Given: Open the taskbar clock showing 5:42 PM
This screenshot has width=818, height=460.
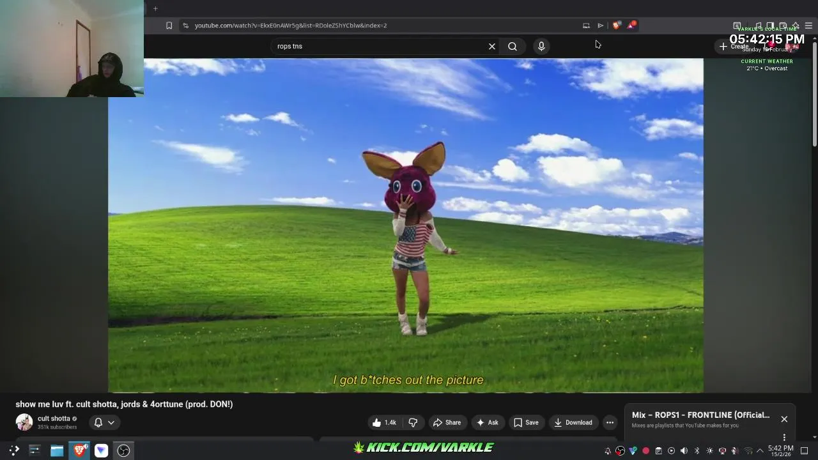Looking at the screenshot, I should coord(781,451).
